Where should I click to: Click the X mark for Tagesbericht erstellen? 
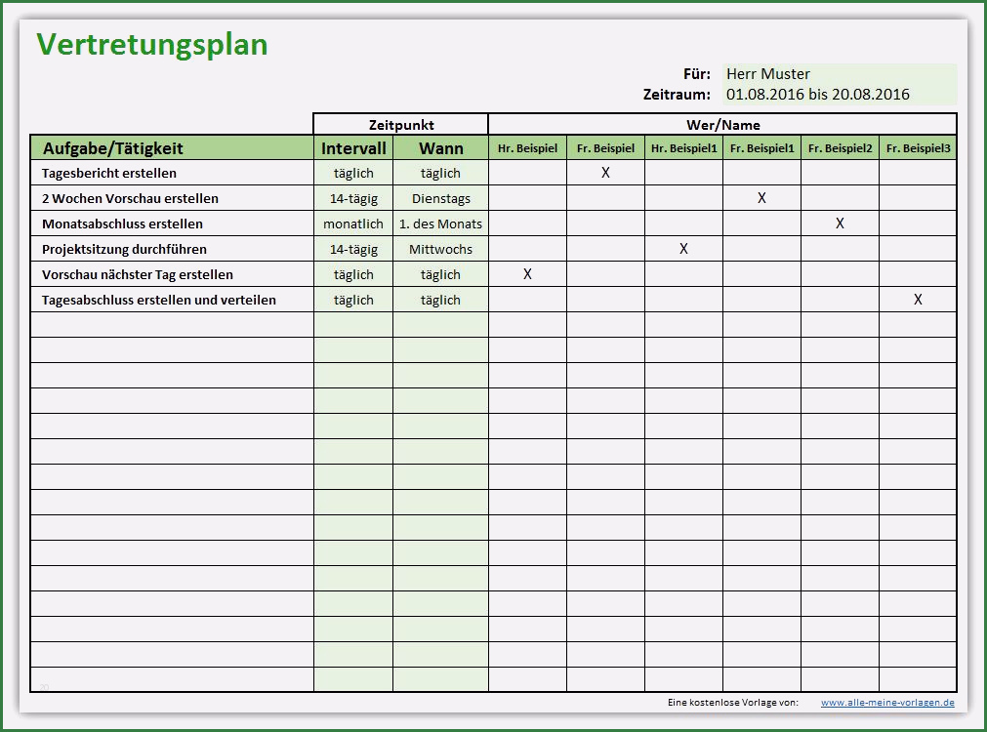pos(605,172)
